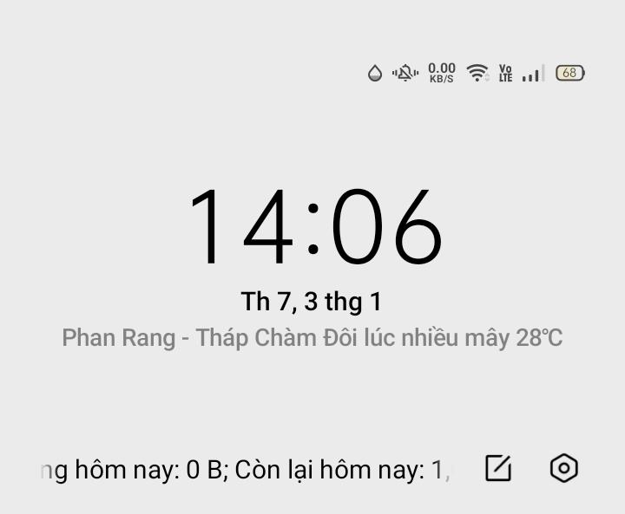The height and width of the screenshot is (514, 625).
Task: Tap the 28°C temperature reading
Action: [539, 338]
